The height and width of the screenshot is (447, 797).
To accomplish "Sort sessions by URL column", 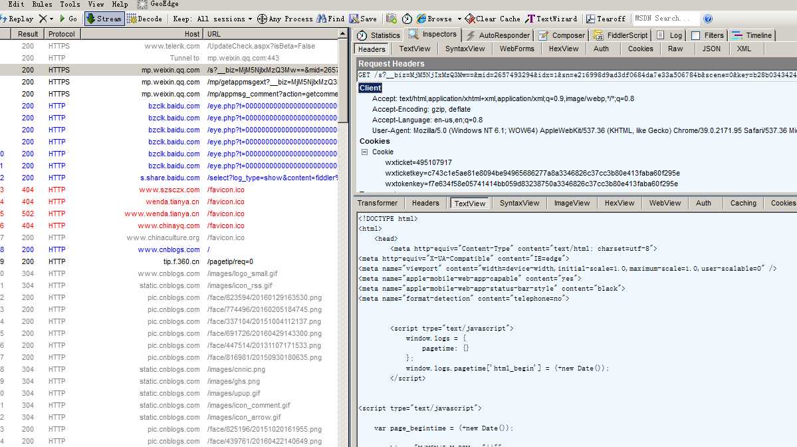I will pyautogui.click(x=271, y=34).
